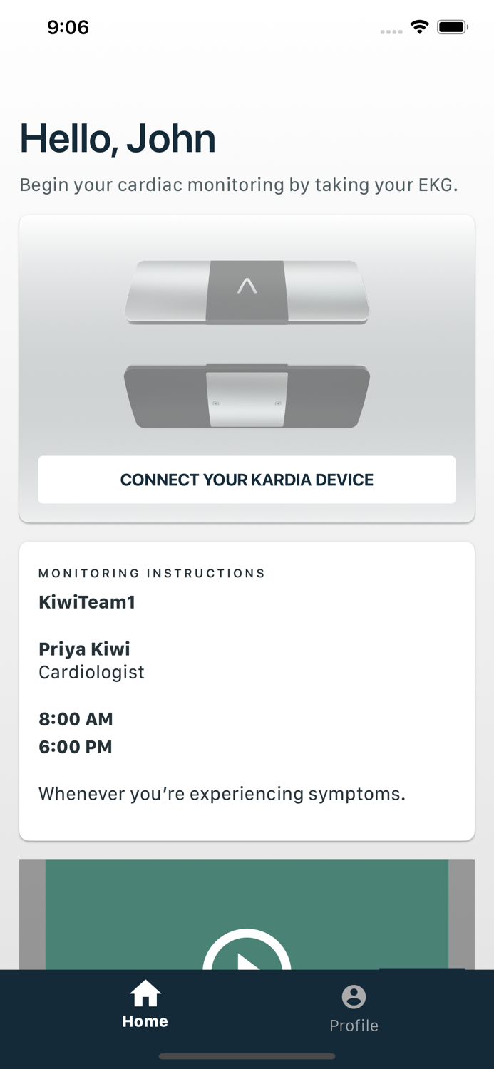Click the cellular signal dots

pyautogui.click(x=391, y=31)
